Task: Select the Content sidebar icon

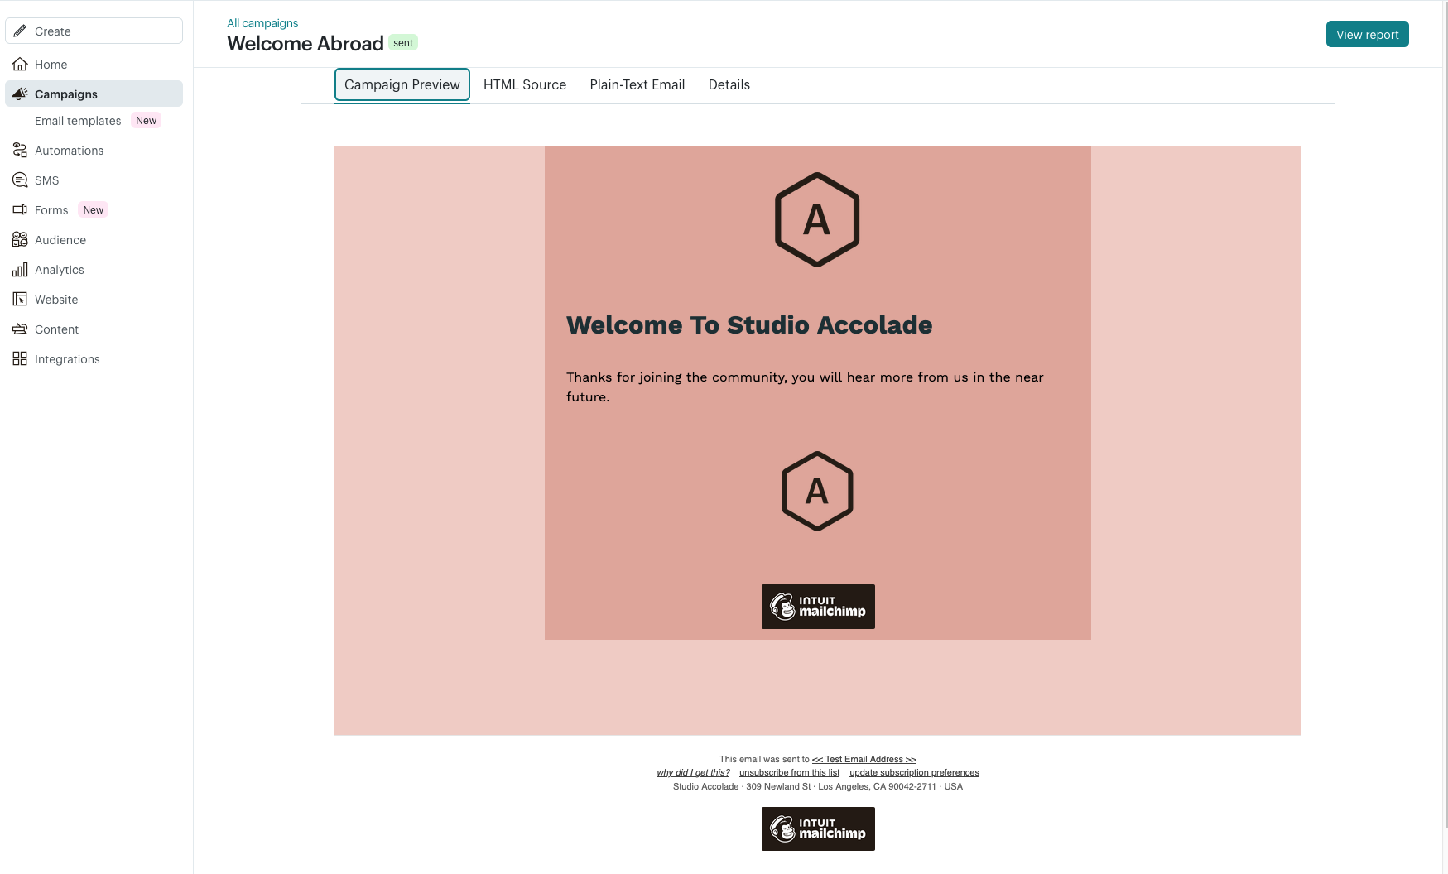Action: coord(20,329)
